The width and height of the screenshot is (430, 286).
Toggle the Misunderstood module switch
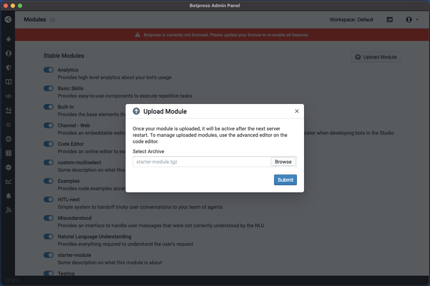[49, 218]
